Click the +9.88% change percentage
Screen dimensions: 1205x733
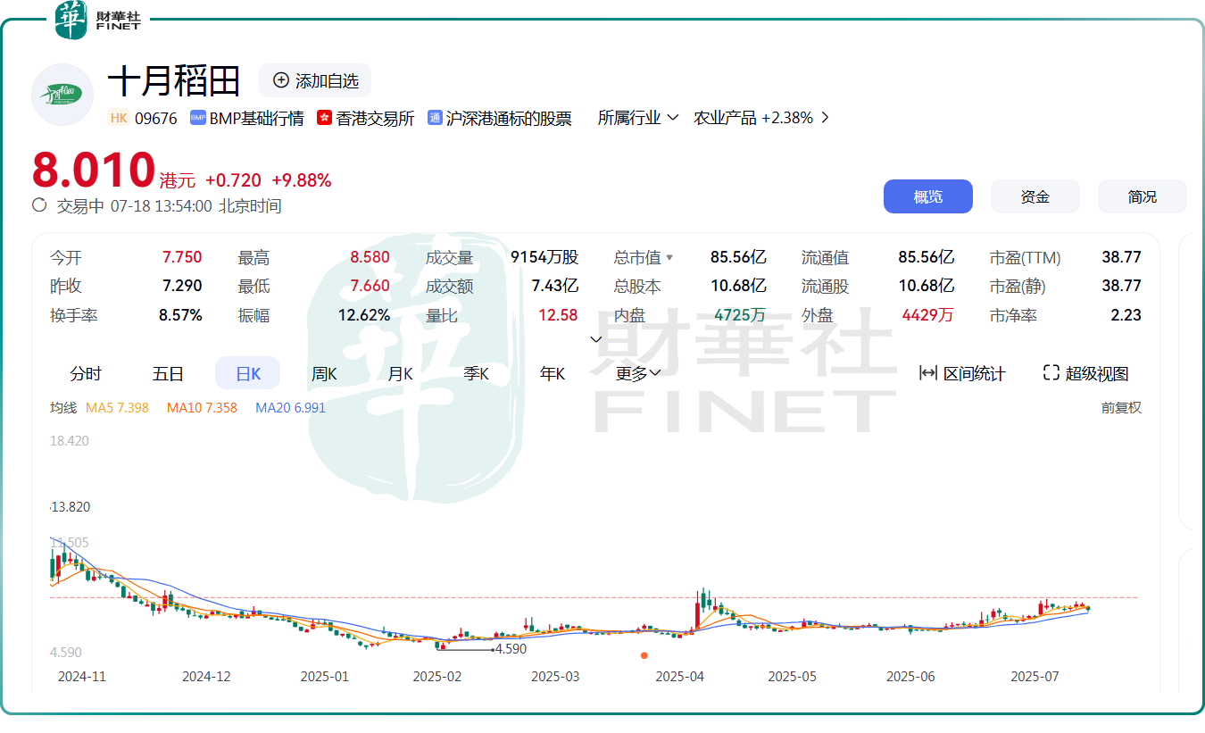(x=302, y=180)
